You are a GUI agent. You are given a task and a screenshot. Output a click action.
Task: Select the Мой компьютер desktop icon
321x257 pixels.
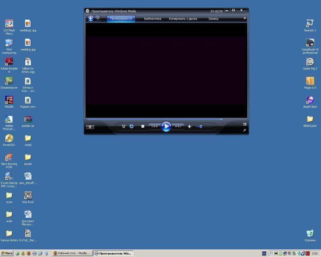click(x=9, y=46)
